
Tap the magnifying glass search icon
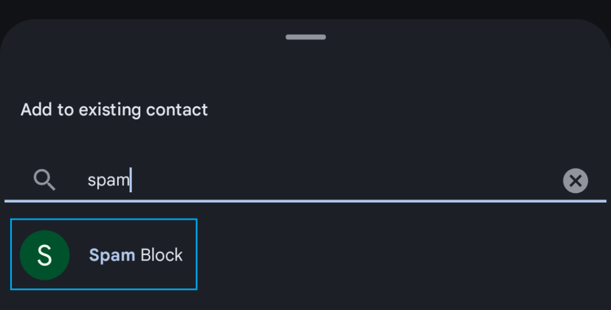point(44,179)
